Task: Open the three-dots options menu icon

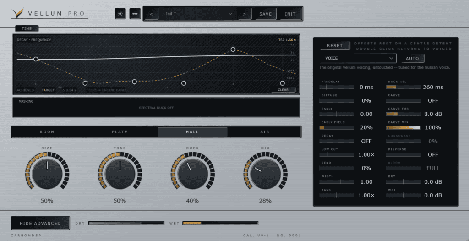Action: (x=135, y=14)
